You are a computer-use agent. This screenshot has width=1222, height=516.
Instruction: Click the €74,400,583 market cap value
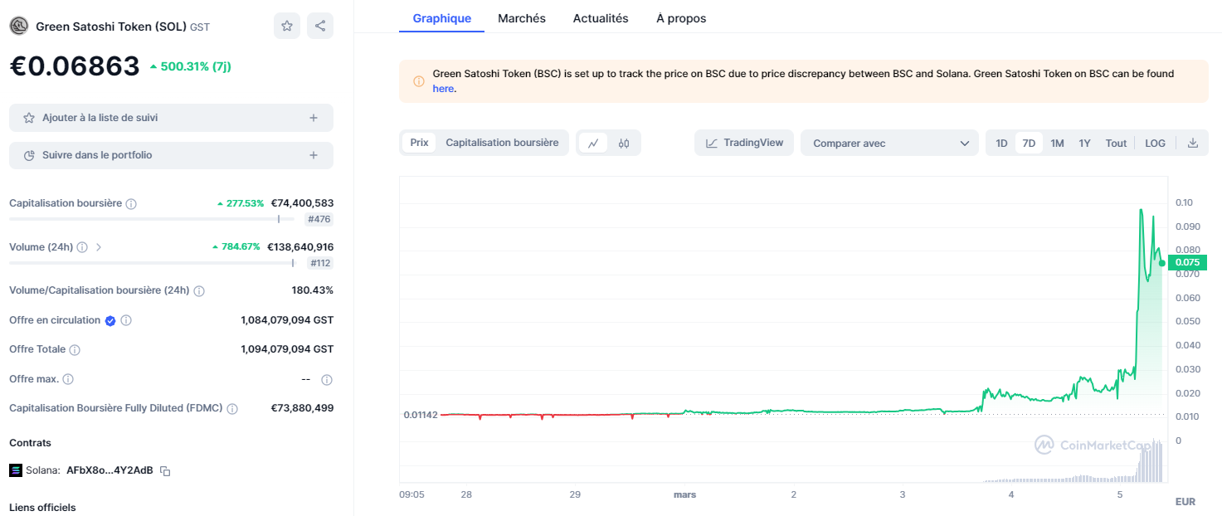pos(302,202)
